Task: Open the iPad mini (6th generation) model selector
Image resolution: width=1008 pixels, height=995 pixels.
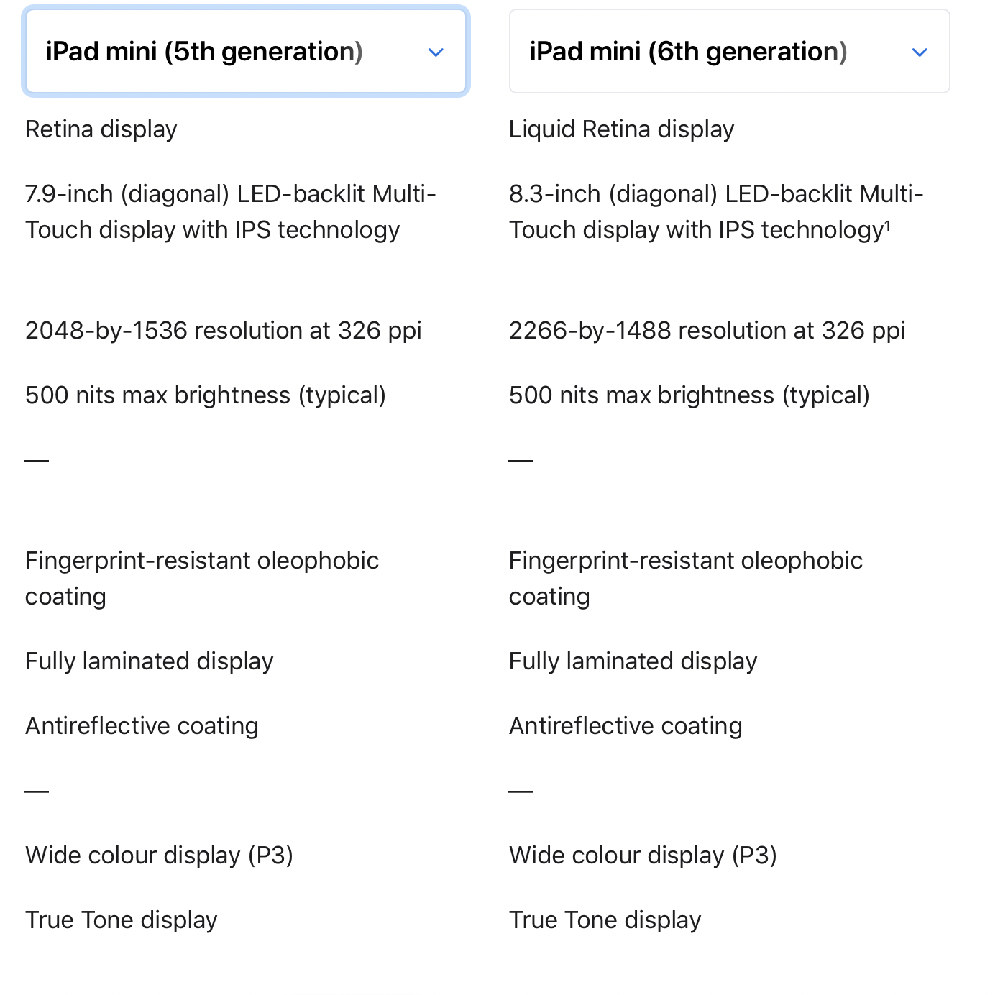Action: (x=729, y=51)
